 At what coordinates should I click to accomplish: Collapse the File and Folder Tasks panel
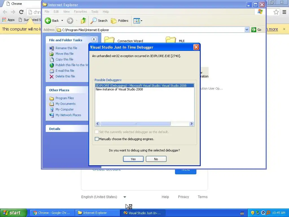(x=94, y=40)
